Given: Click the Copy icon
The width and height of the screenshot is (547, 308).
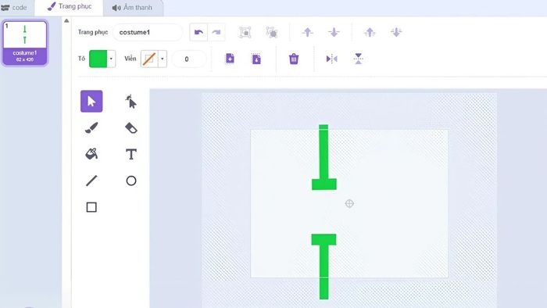Looking at the screenshot, I should (x=230, y=59).
